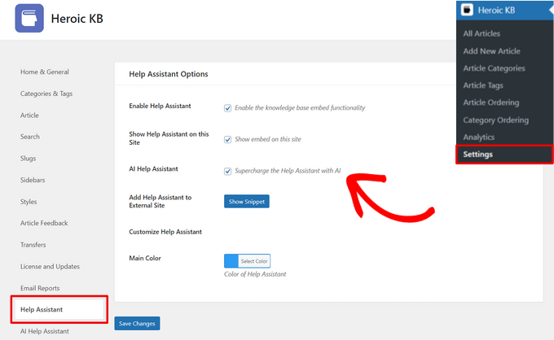Open the License and Updates tab
This screenshot has width=554, height=340.
(51, 267)
